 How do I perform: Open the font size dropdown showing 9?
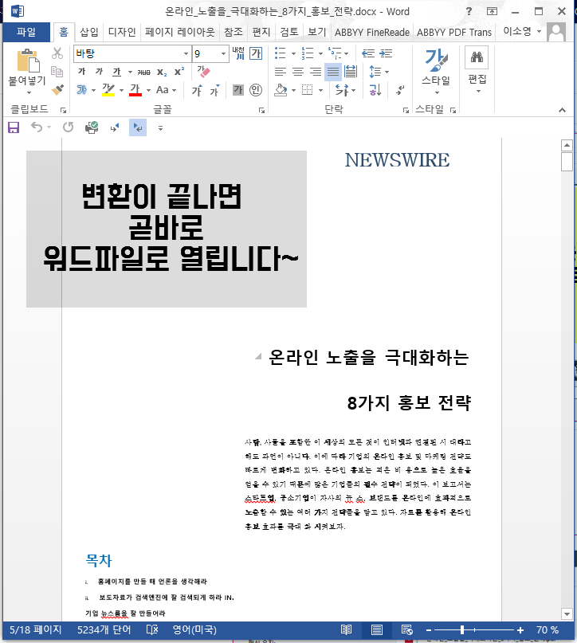click(223, 53)
